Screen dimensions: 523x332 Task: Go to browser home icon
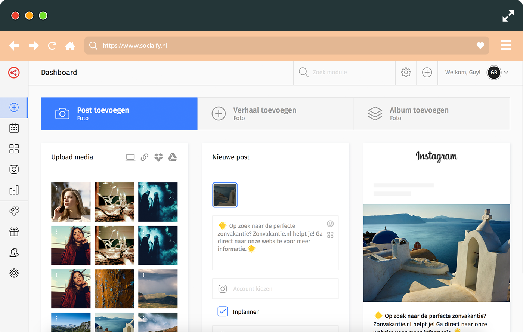tap(70, 46)
